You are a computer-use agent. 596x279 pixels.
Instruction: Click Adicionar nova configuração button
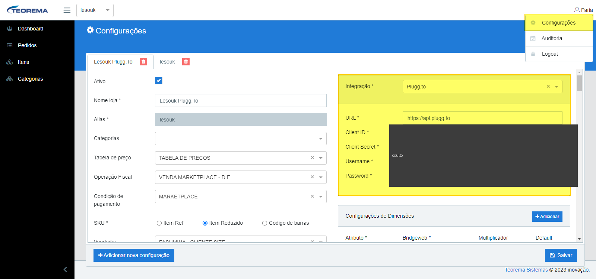[x=134, y=255]
